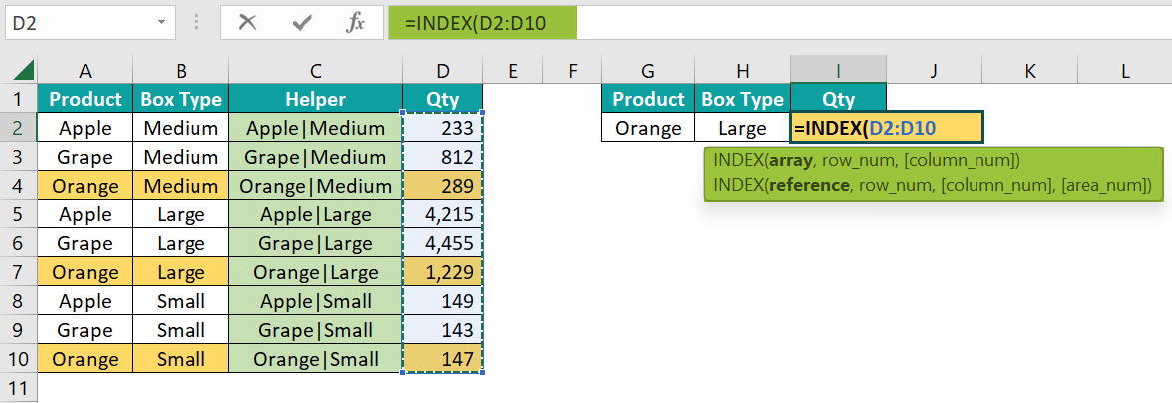Click INDEX reference syntax tooltip line
Screen dimensions: 1172x403
(x=933, y=184)
